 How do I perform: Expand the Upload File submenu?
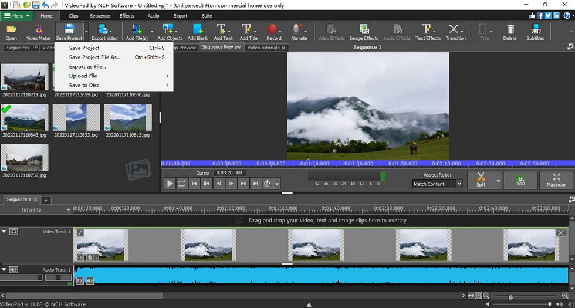(114, 76)
